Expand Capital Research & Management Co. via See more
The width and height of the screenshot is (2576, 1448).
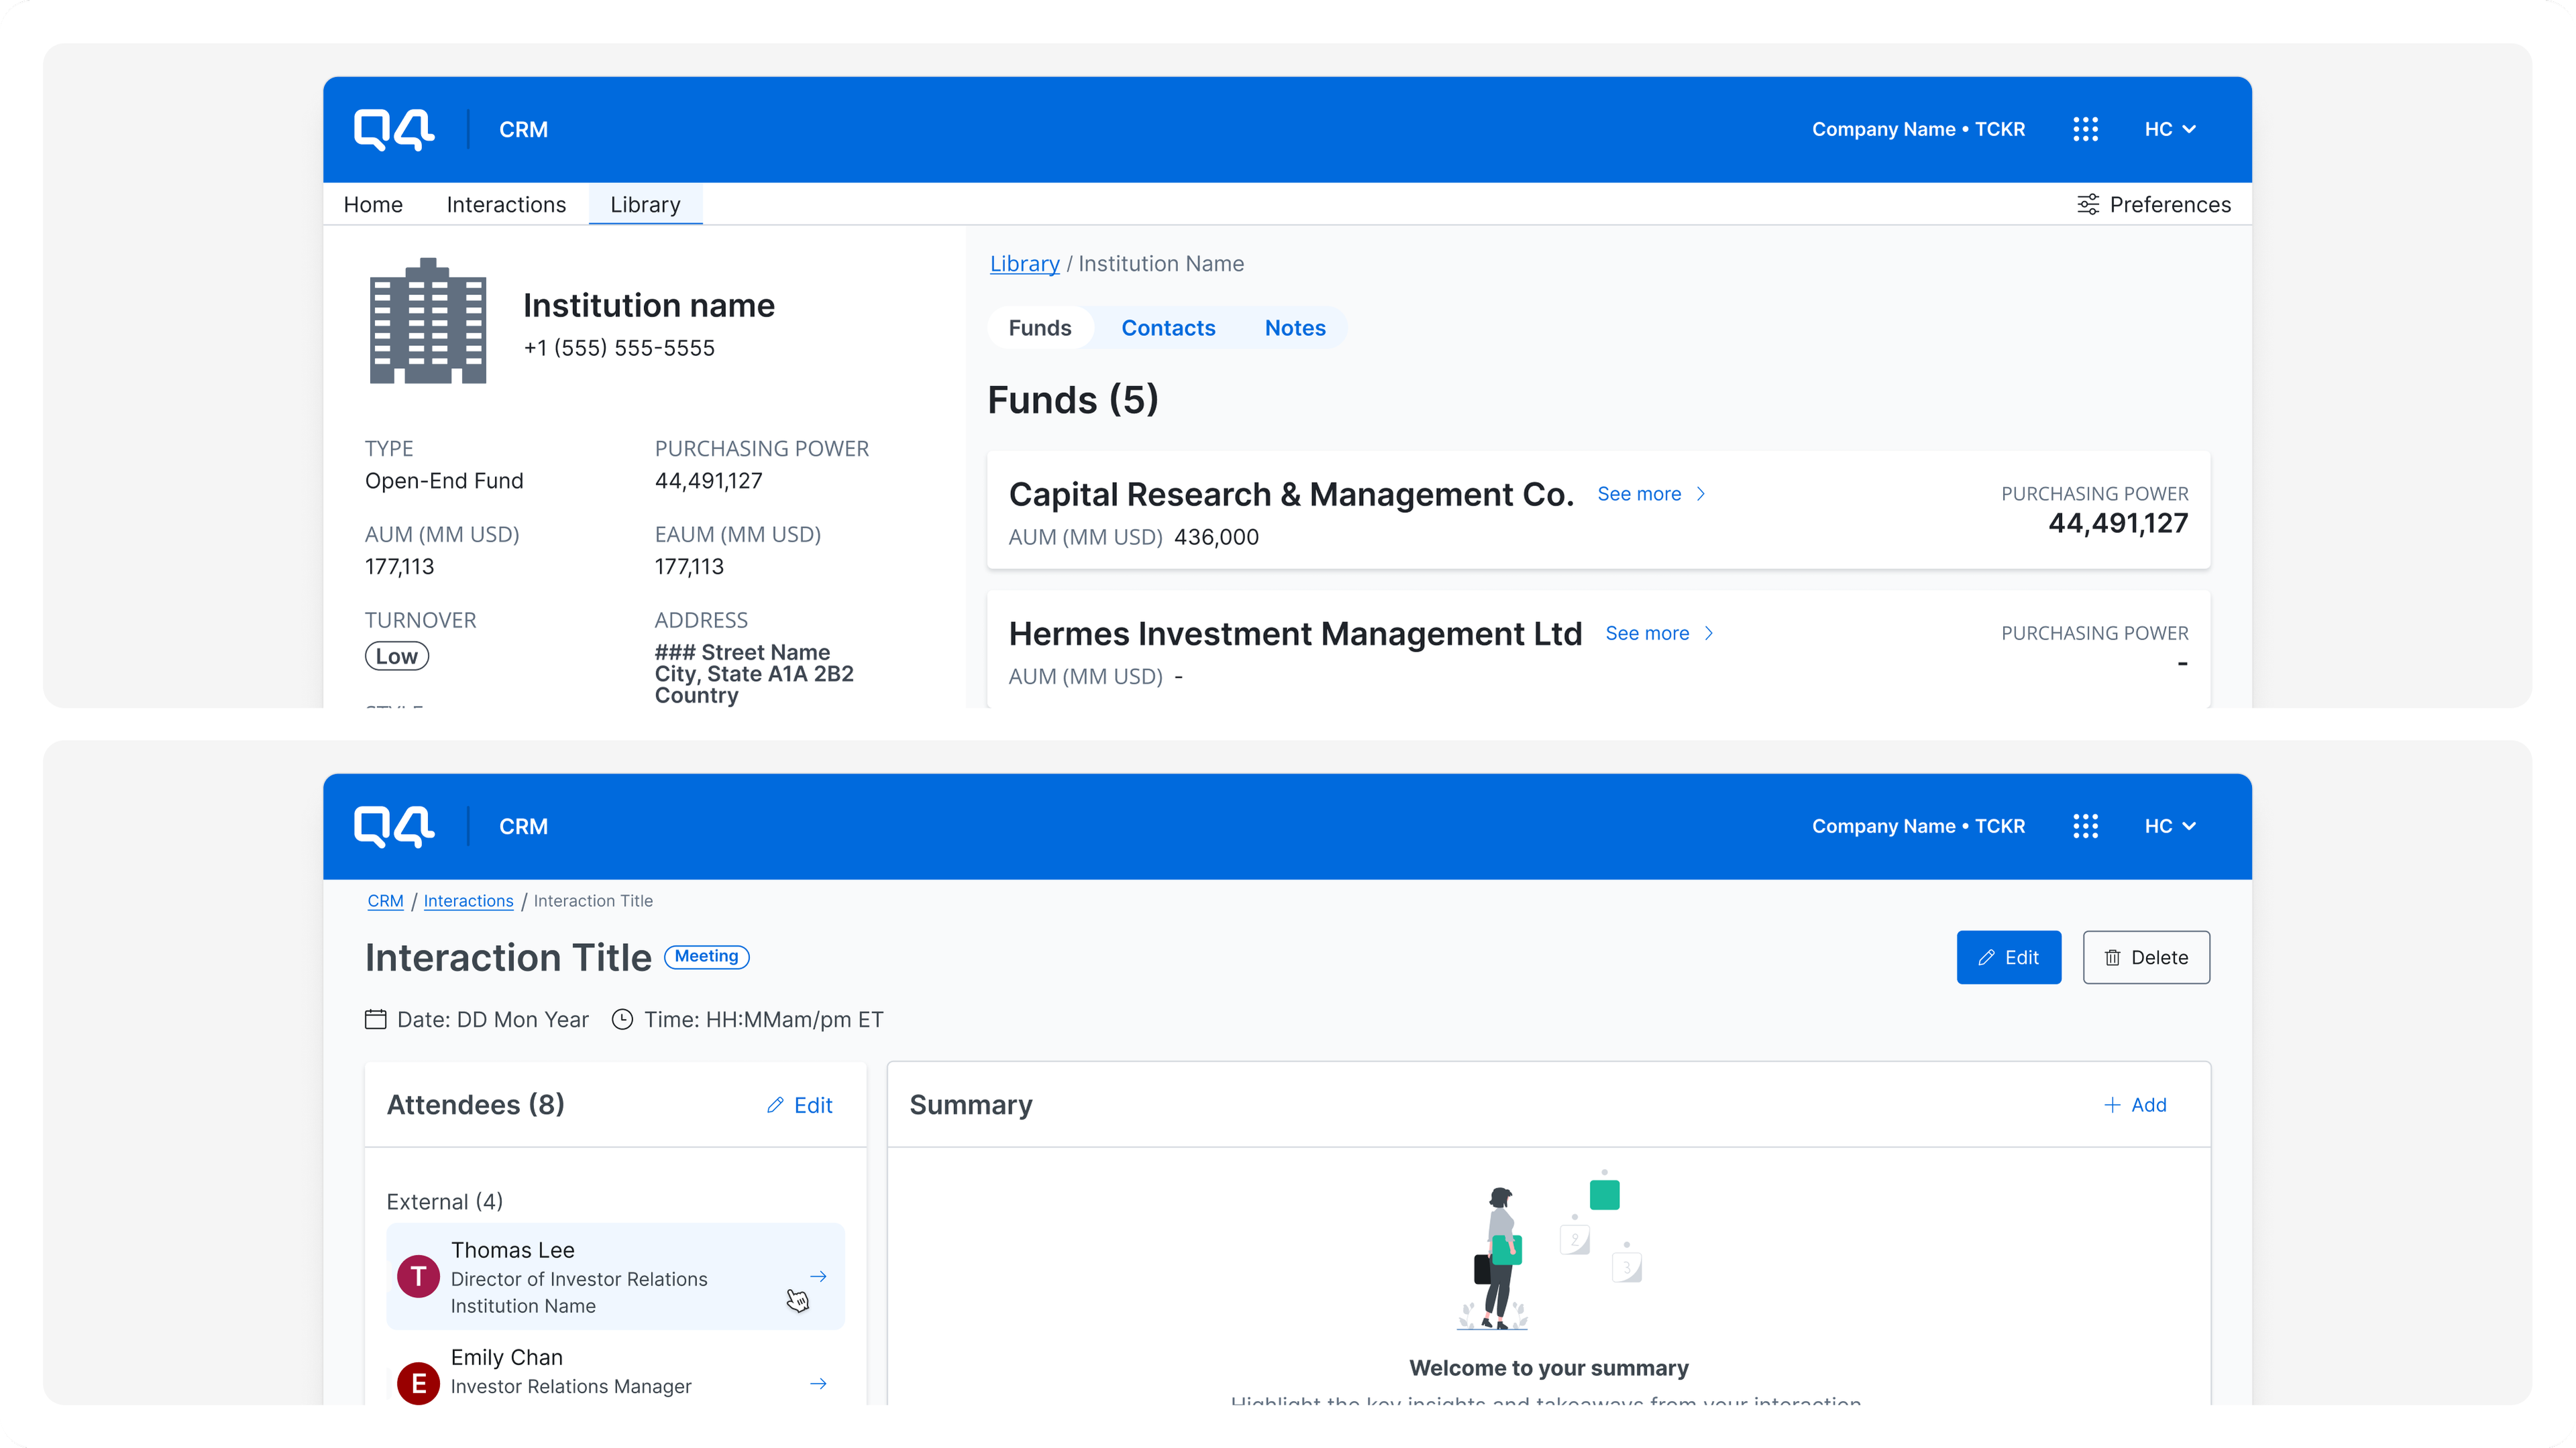point(1650,493)
